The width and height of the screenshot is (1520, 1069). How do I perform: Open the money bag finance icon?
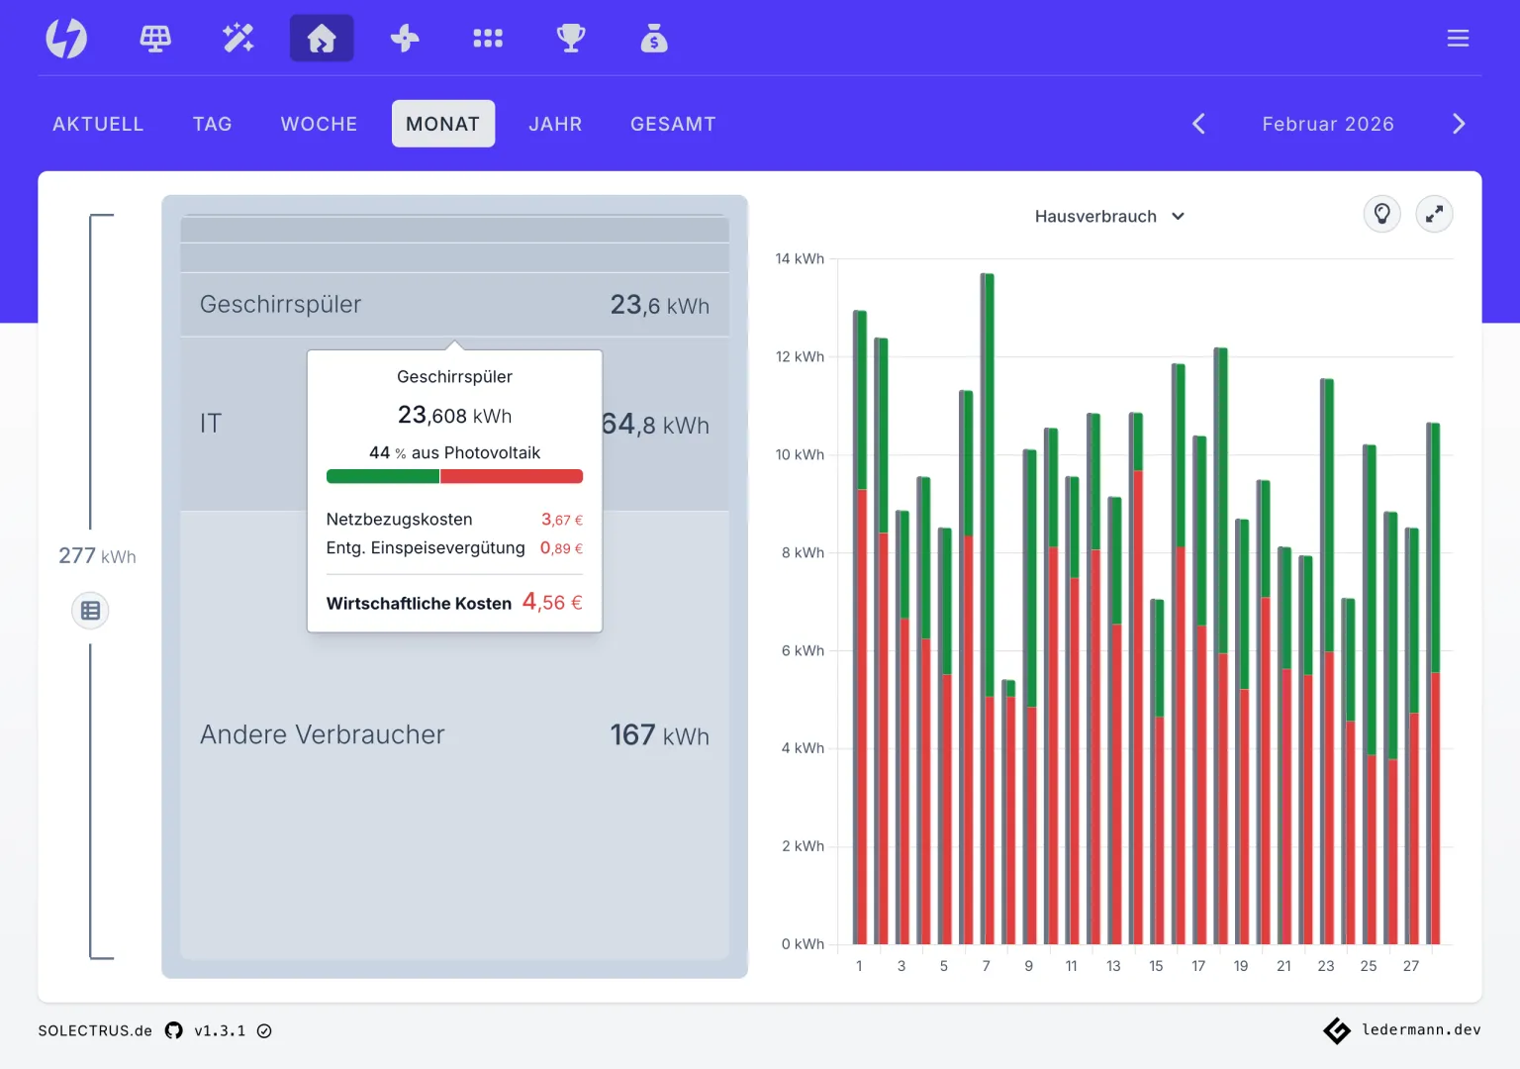[654, 39]
